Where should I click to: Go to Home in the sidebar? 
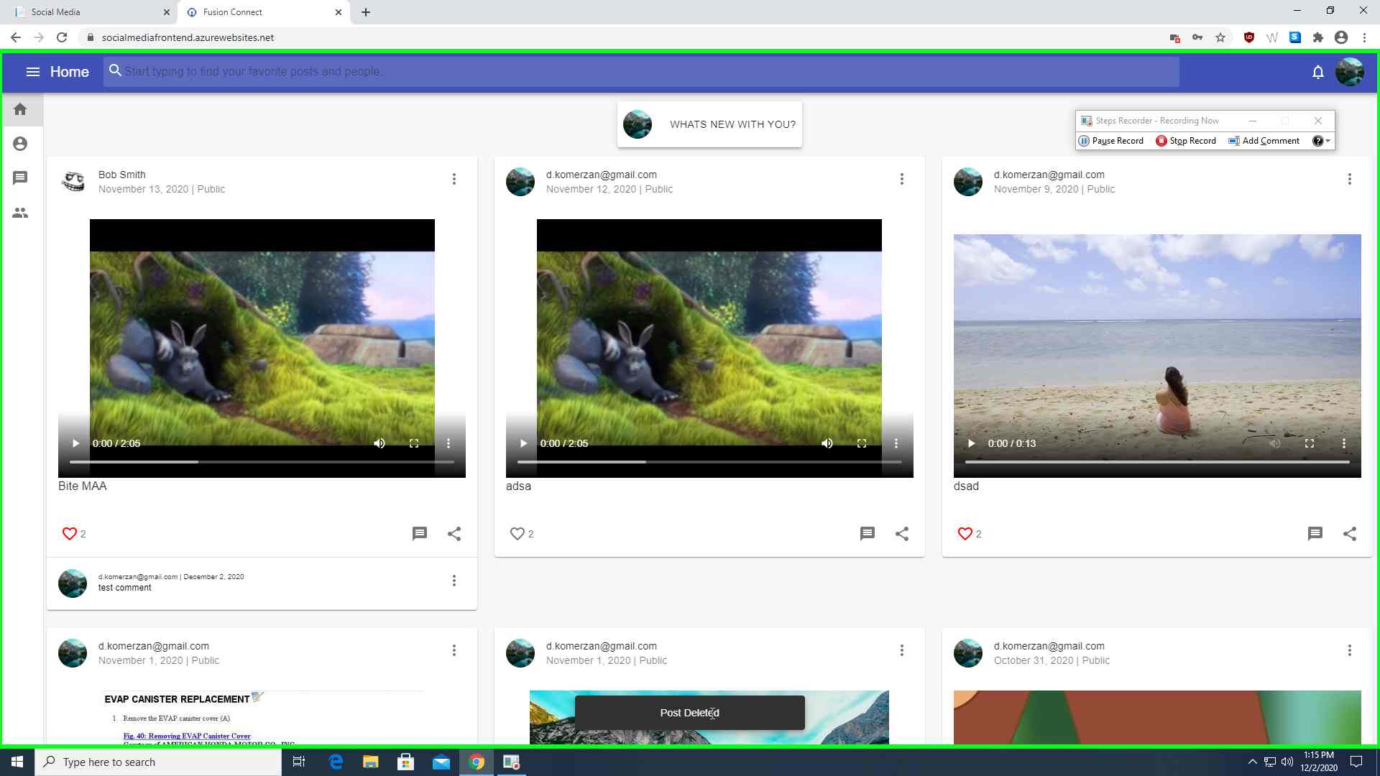point(20,109)
